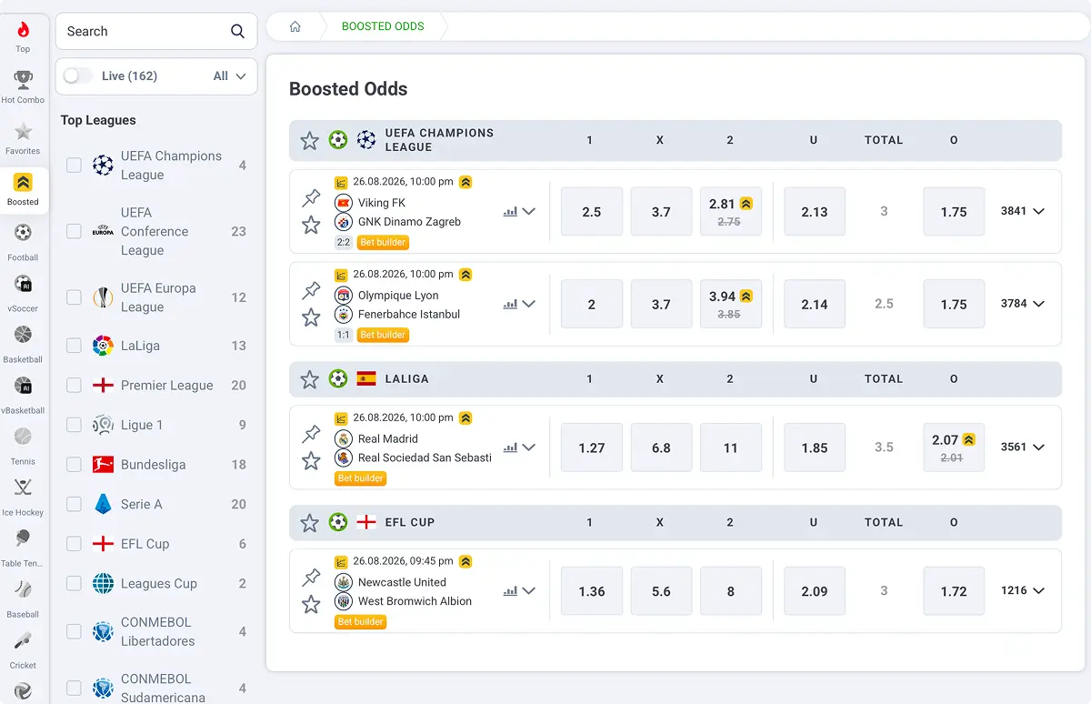Check the Premier League checkbox
The image size is (1091, 704).
tap(74, 386)
